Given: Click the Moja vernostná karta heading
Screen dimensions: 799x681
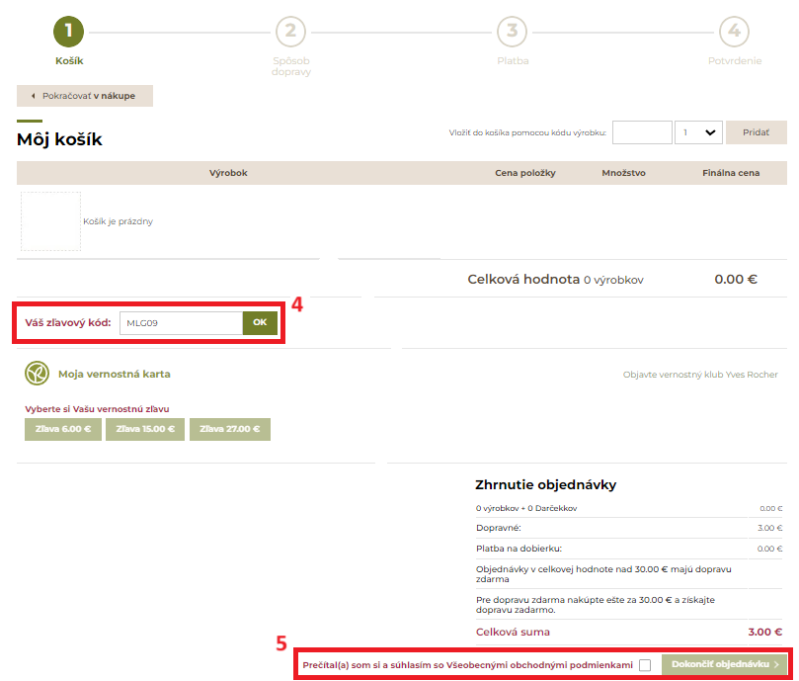Looking at the screenshot, I should (115, 375).
